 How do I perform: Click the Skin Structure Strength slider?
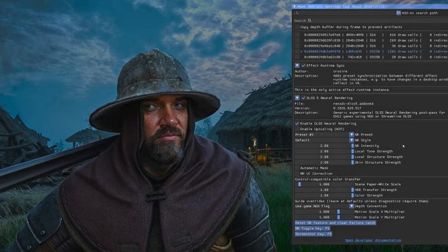tap(324, 162)
